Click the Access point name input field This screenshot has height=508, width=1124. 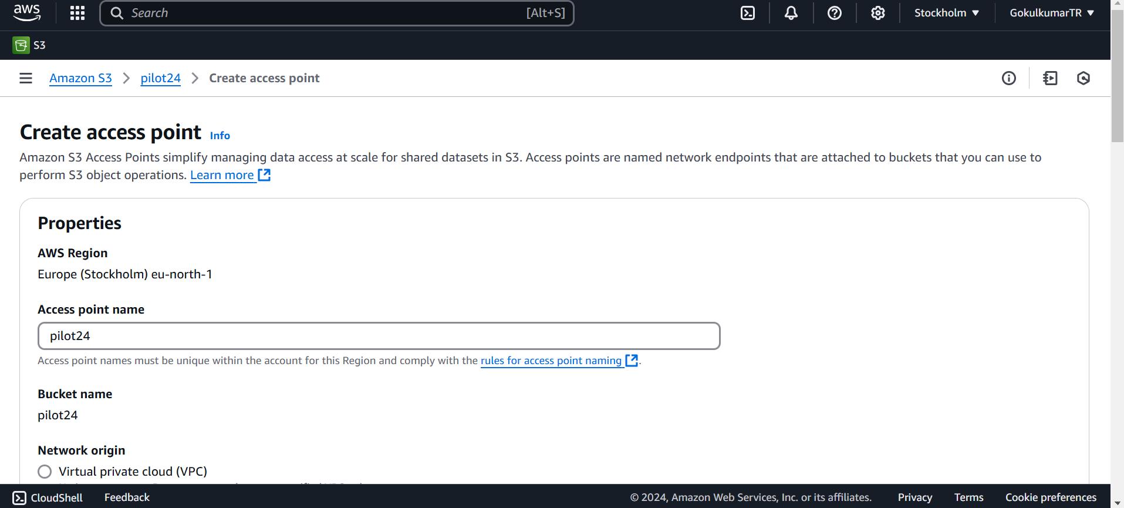click(x=379, y=336)
